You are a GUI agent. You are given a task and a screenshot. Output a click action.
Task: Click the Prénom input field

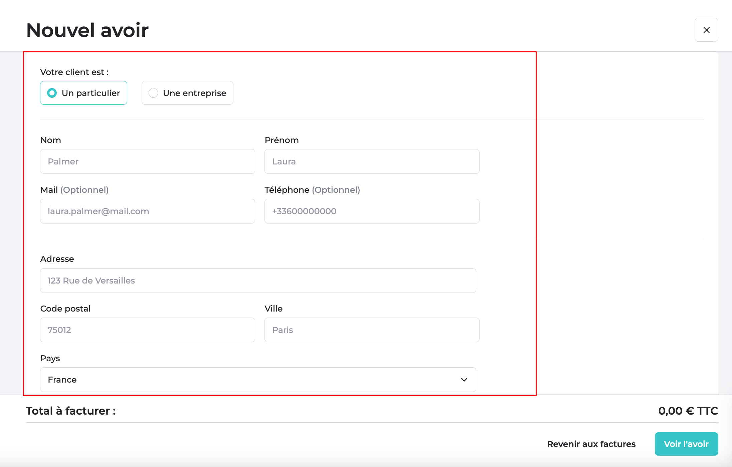372,161
